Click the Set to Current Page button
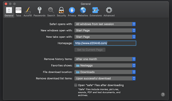The height and width of the screenshot is (101, 172). click(90, 50)
